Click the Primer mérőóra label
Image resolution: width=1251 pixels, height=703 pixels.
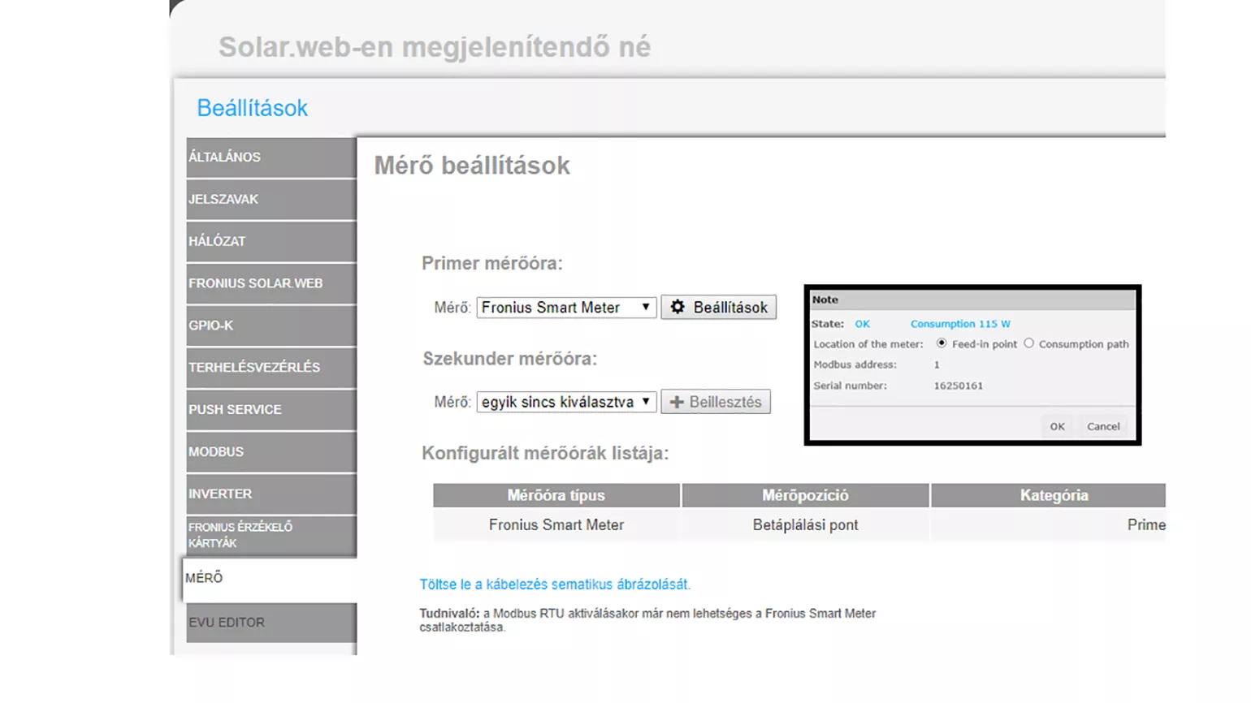coord(492,263)
